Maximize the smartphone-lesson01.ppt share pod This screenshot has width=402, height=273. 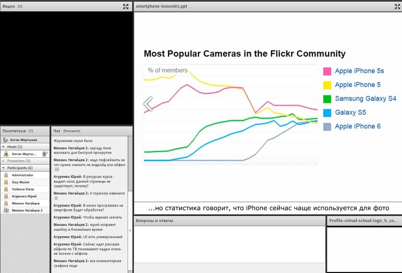pyautogui.click(x=398, y=6)
